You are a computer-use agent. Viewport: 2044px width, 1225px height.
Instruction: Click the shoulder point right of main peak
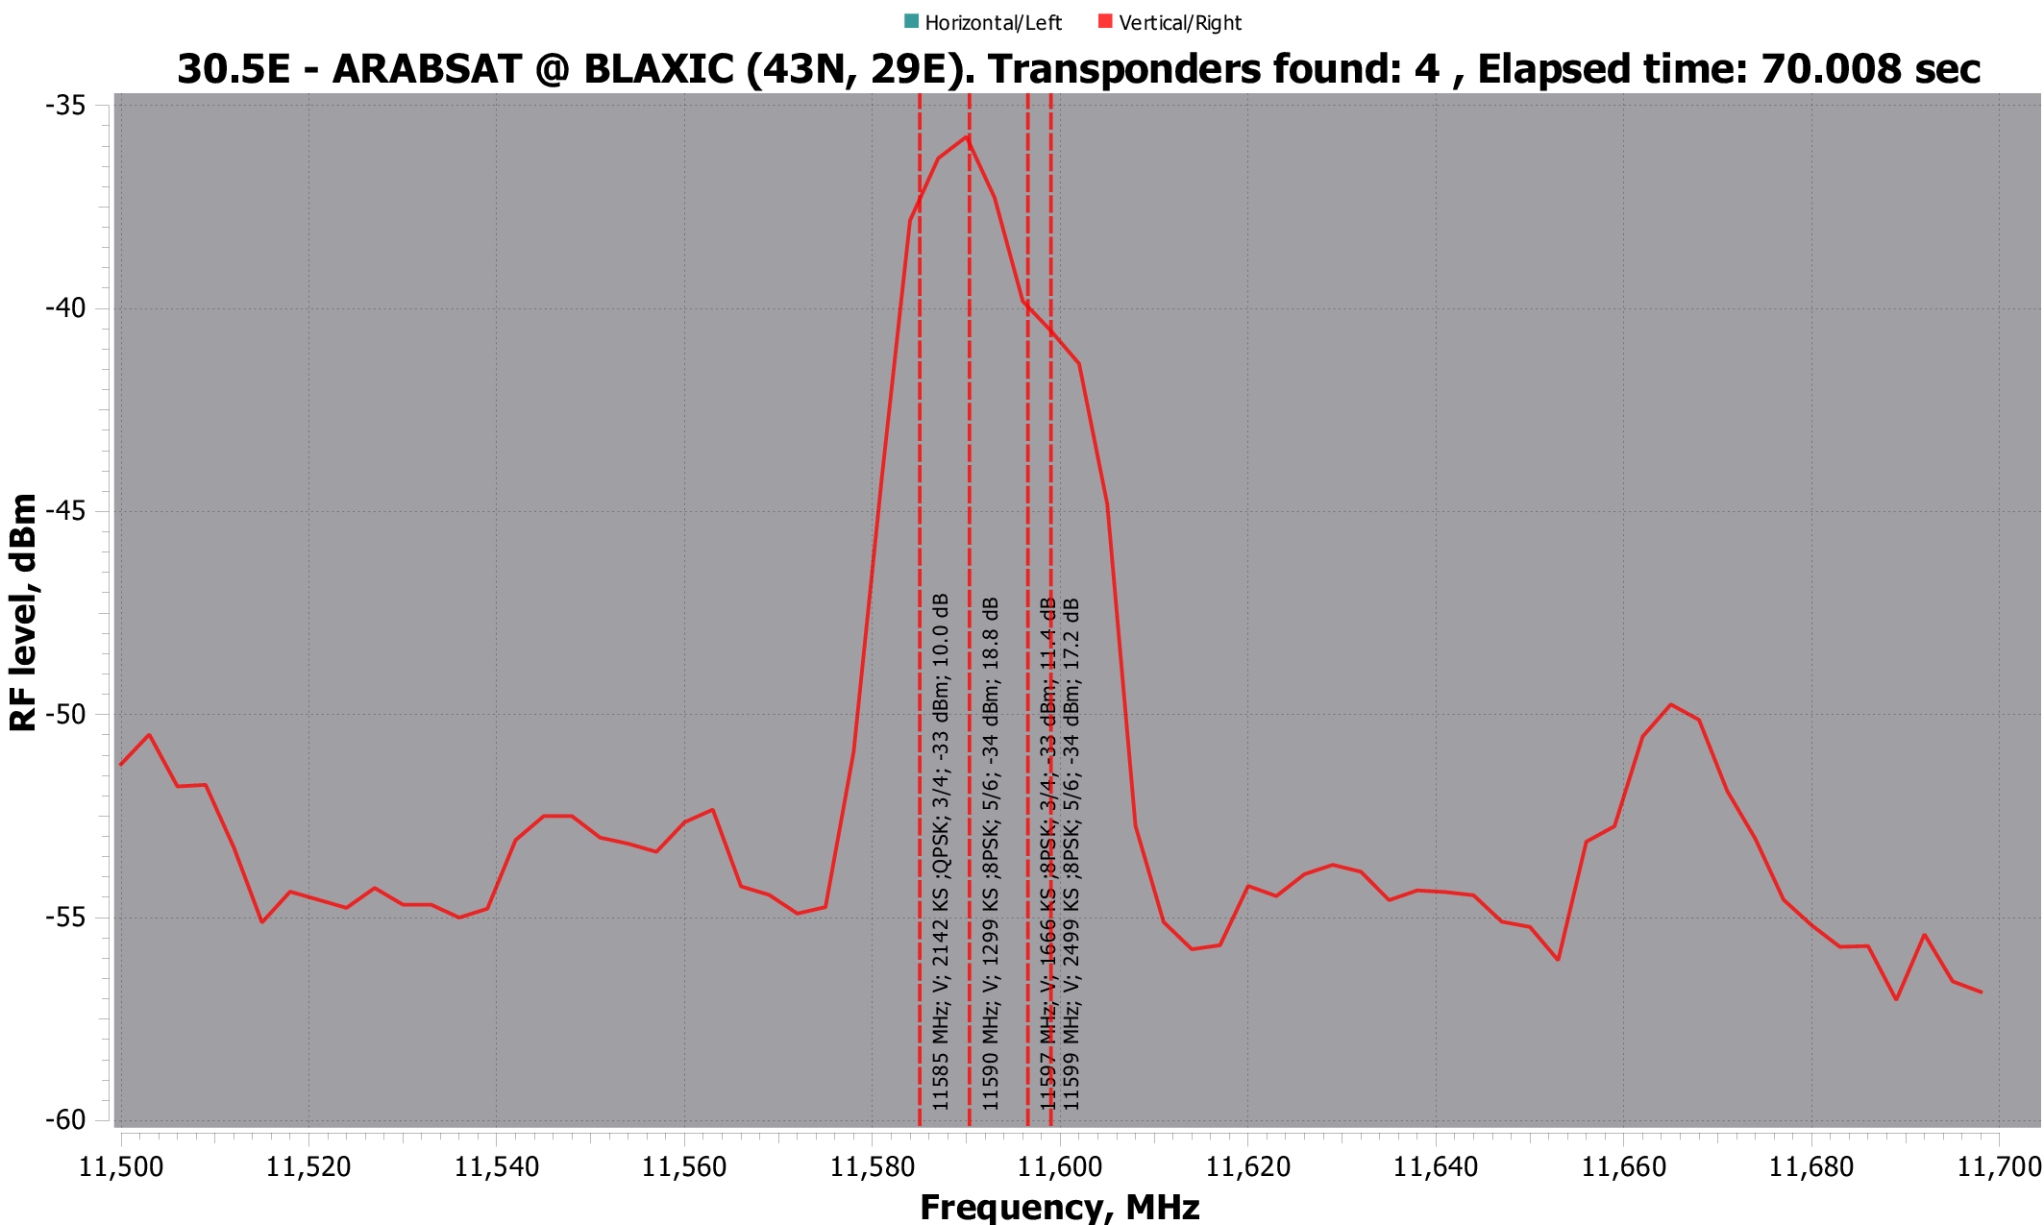coord(1079,363)
